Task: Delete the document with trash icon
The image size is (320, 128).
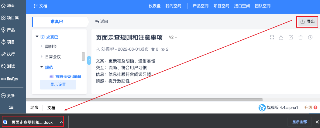Action: pyautogui.click(x=301, y=37)
